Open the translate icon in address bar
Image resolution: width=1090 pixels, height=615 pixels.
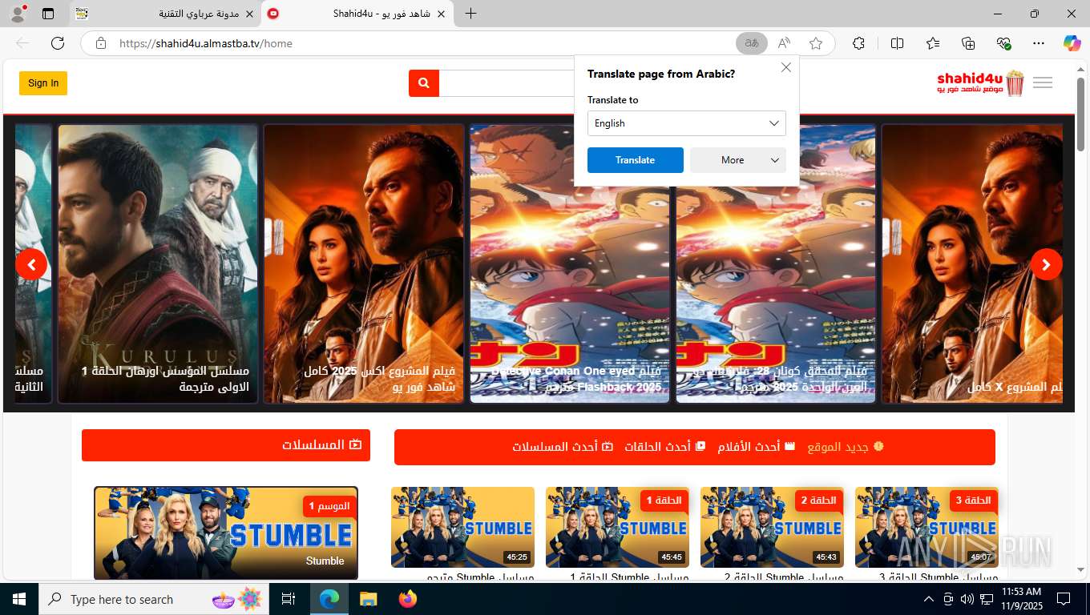click(x=752, y=43)
